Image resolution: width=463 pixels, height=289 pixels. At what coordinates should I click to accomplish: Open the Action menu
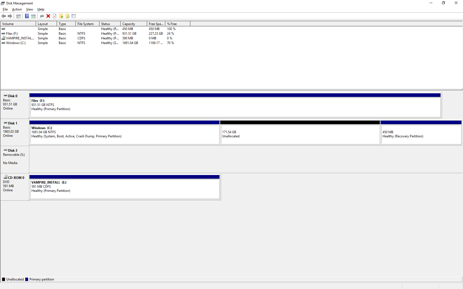tap(17, 9)
